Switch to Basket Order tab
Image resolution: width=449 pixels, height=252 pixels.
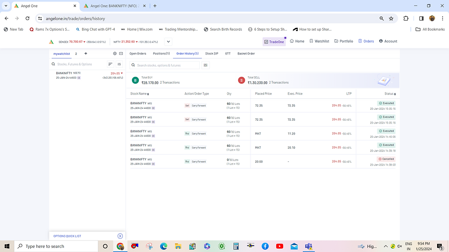[x=246, y=54]
